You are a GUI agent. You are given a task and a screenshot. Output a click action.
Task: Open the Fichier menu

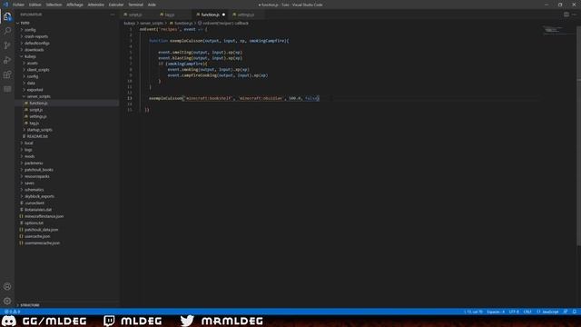pos(18,5)
